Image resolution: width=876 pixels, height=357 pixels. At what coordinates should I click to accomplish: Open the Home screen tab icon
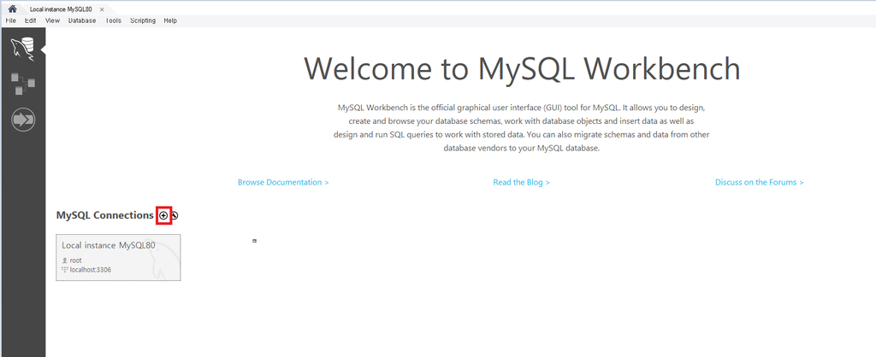[x=12, y=9]
